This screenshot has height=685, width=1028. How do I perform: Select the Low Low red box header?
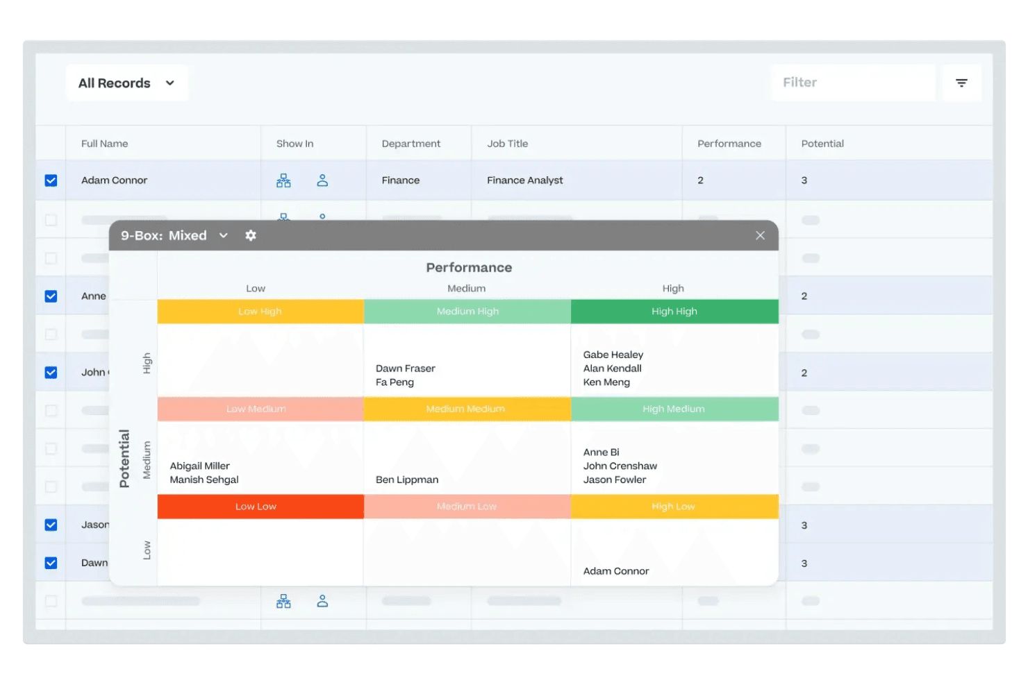click(260, 507)
